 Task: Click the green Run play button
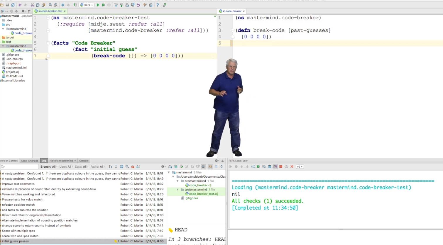98,5
